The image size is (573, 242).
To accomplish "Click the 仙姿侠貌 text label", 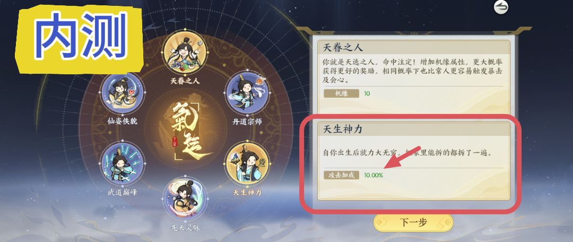I will coord(123,122).
